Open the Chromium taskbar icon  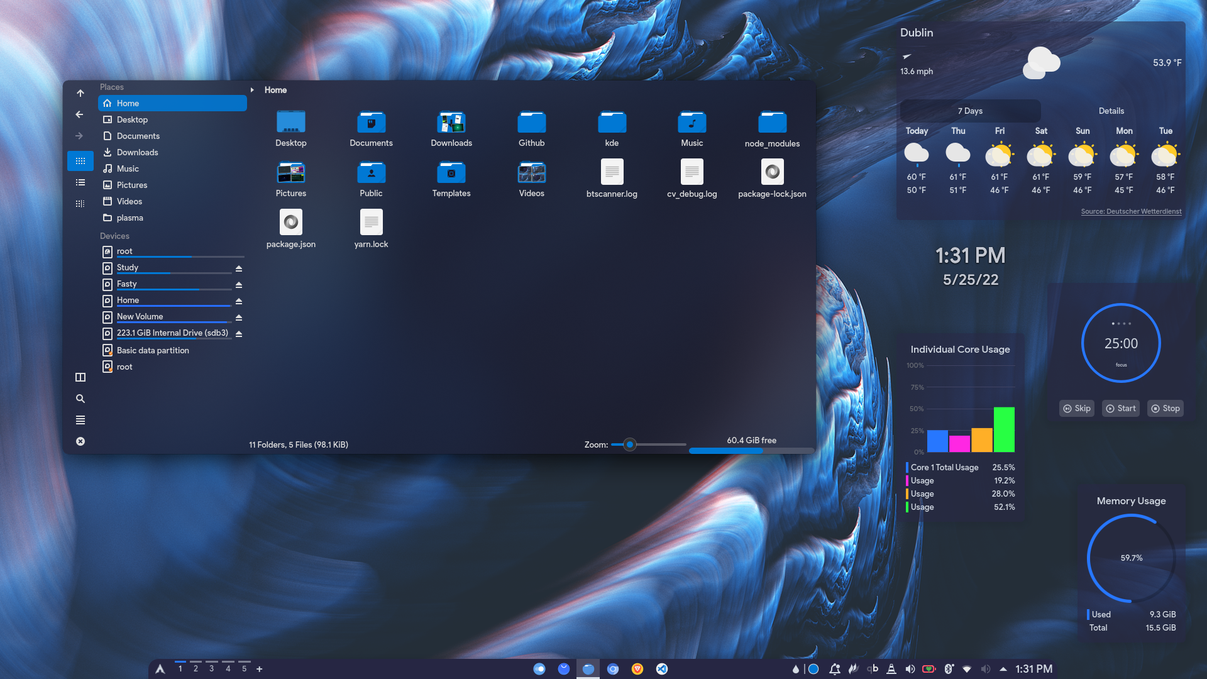pos(613,669)
